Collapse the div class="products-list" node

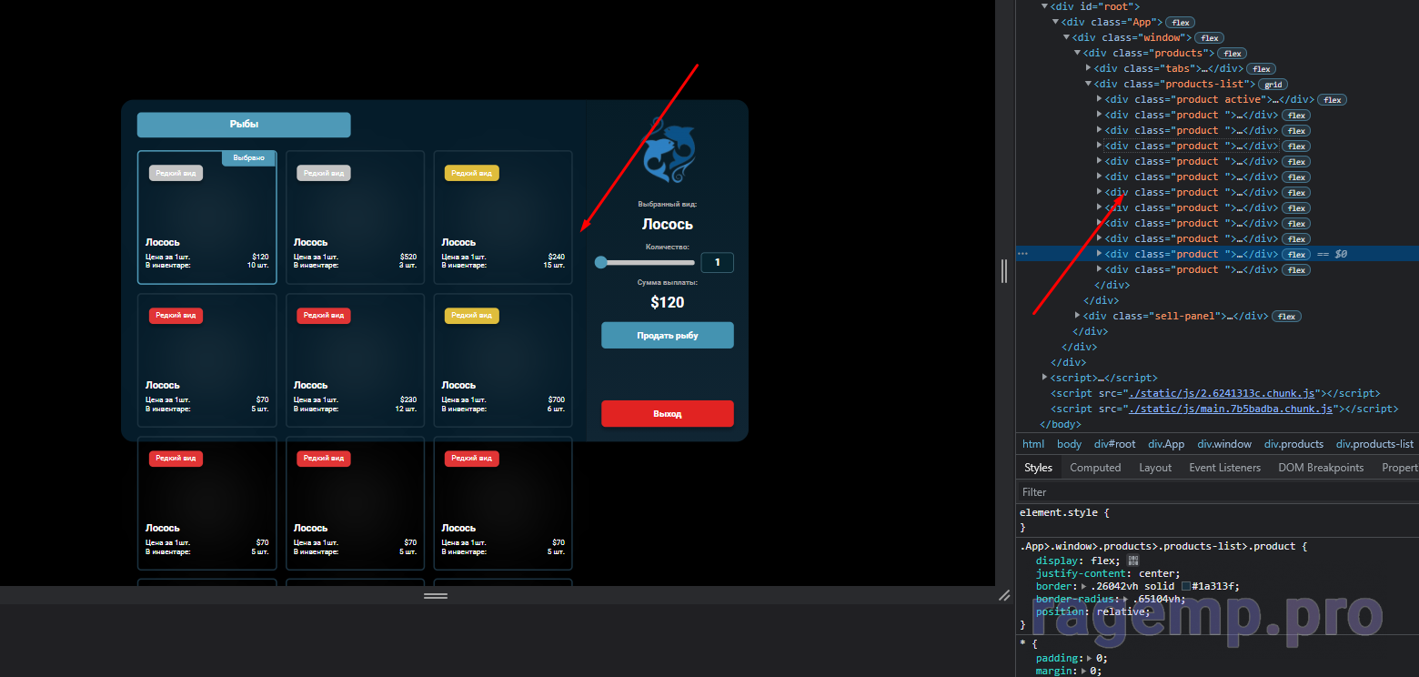pyautogui.click(x=1088, y=84)
